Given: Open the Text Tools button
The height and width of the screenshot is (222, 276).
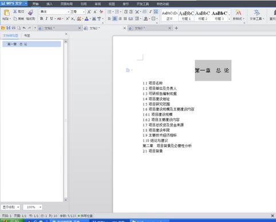Looking at the screenshot, I should [x=257, y=15].
